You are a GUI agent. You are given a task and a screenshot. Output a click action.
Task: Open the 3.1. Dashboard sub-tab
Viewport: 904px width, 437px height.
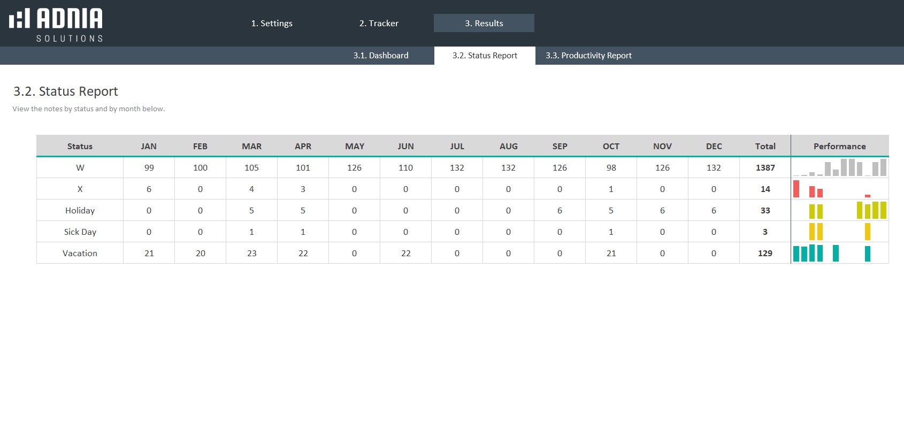(x=380, y=56)
